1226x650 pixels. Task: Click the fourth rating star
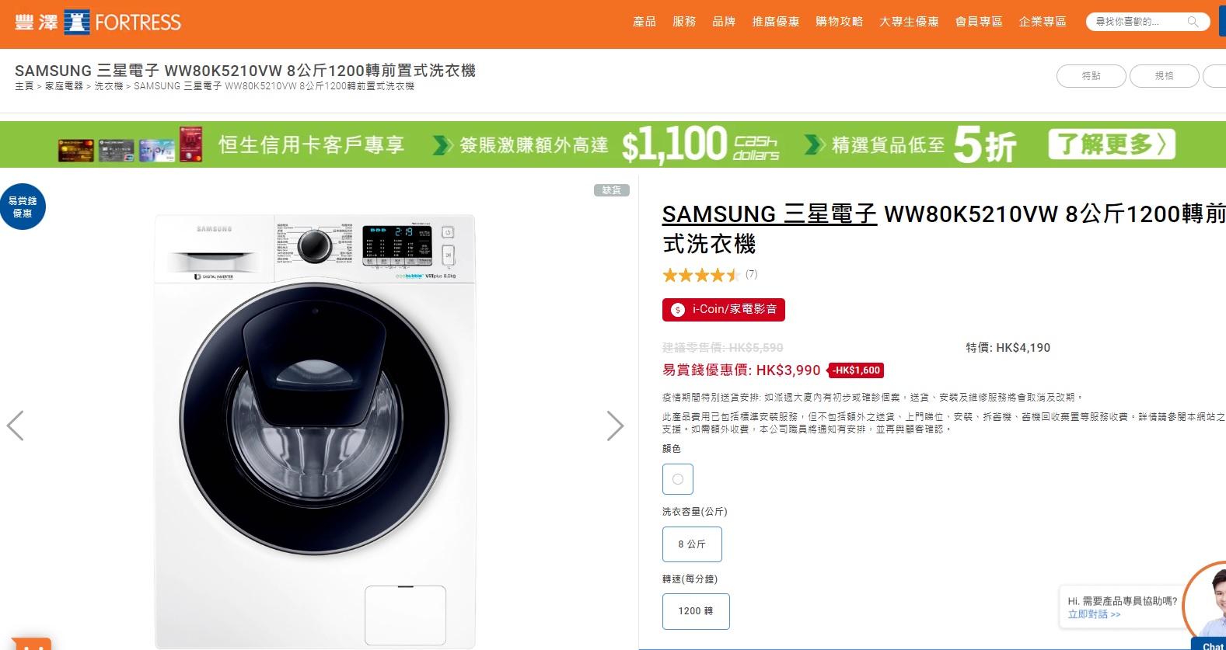[x=718, y=275]
